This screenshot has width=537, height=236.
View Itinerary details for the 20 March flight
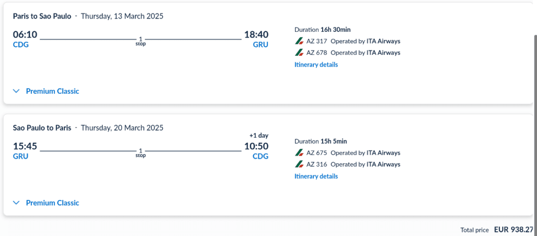coord(316,176)
